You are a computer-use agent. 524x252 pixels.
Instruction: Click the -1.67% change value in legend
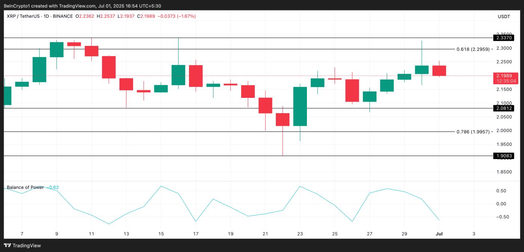(186, 16)
